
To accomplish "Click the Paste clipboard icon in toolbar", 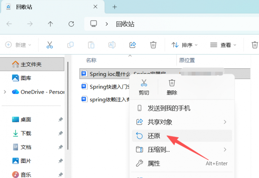I will [91, 45].
